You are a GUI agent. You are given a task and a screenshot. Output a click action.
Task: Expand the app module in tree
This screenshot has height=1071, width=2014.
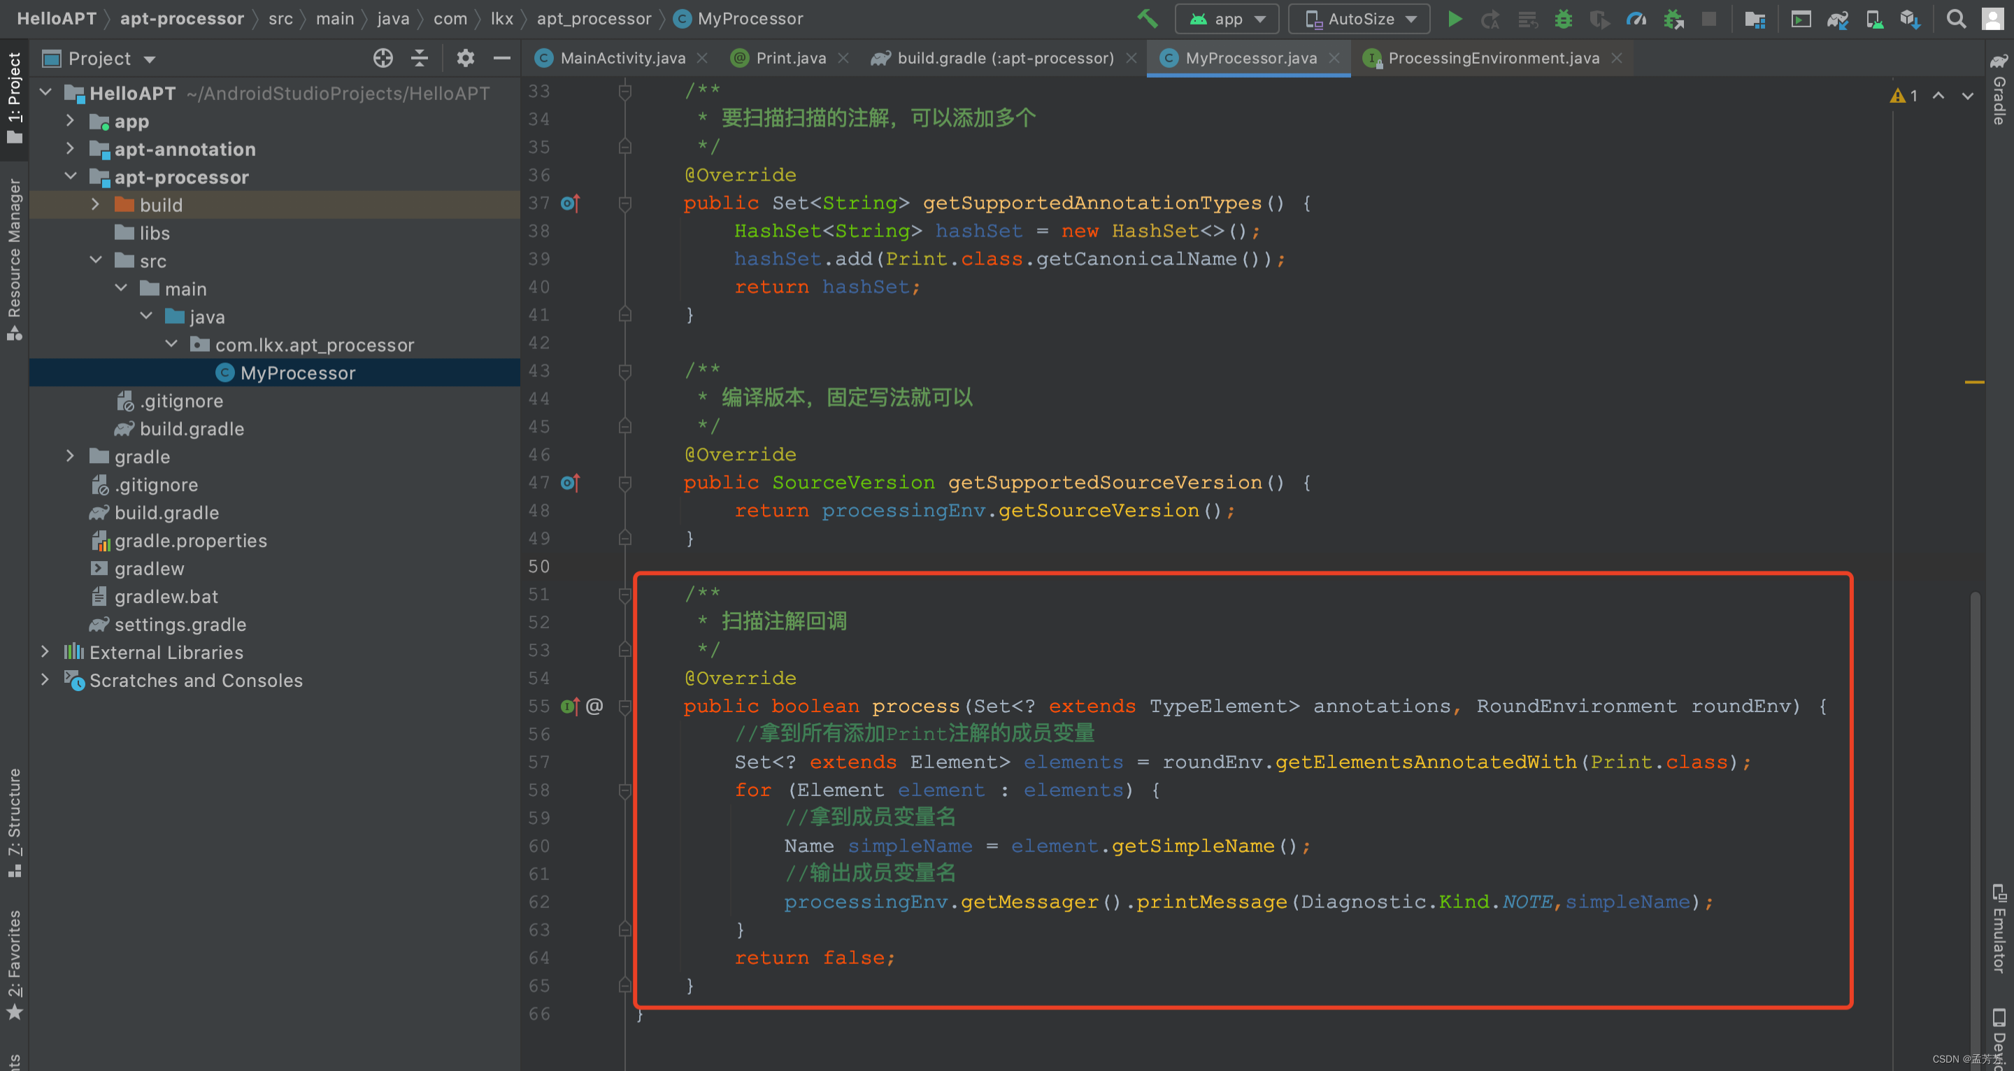(70, 120)
